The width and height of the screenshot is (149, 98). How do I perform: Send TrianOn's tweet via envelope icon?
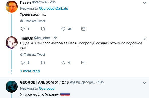pyautogui.click(x=83, y=63)
